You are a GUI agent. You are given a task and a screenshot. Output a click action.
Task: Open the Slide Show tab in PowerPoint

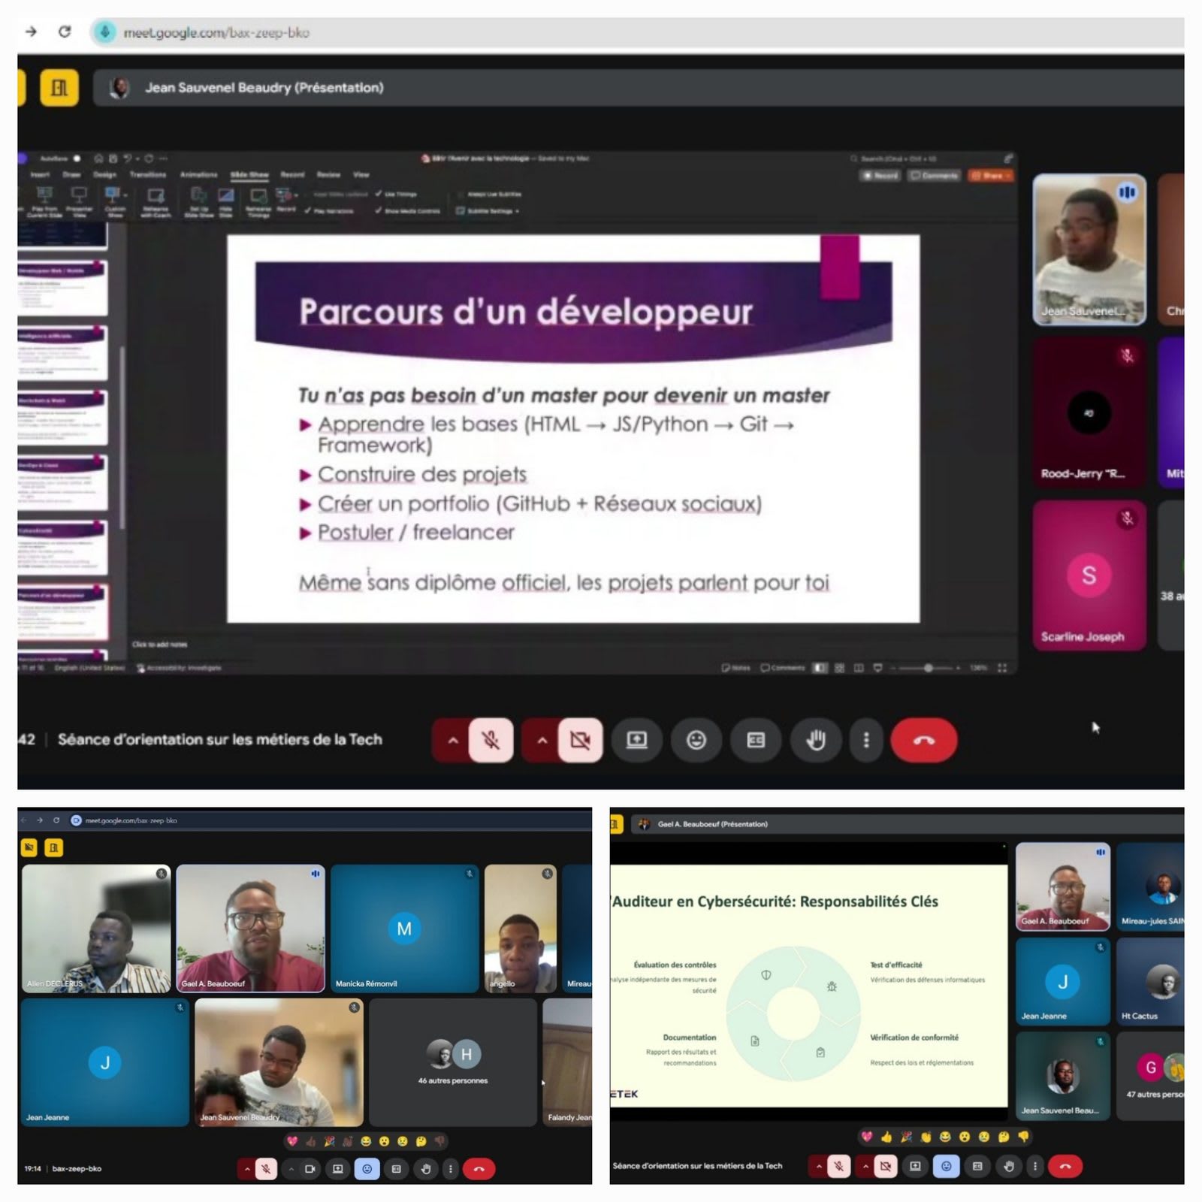249,174
